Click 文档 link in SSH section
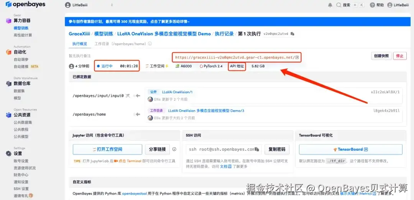 click(226, 166)
